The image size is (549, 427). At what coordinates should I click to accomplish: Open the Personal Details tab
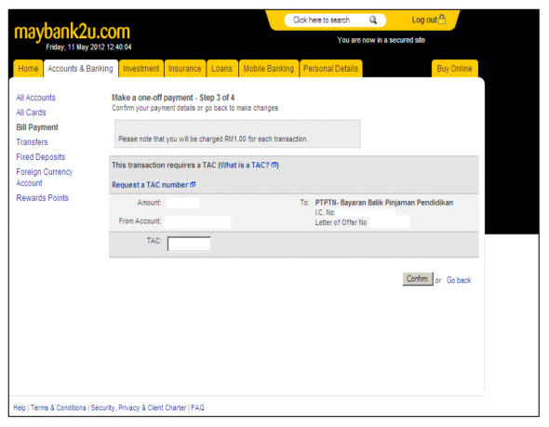tap(331, 69)
